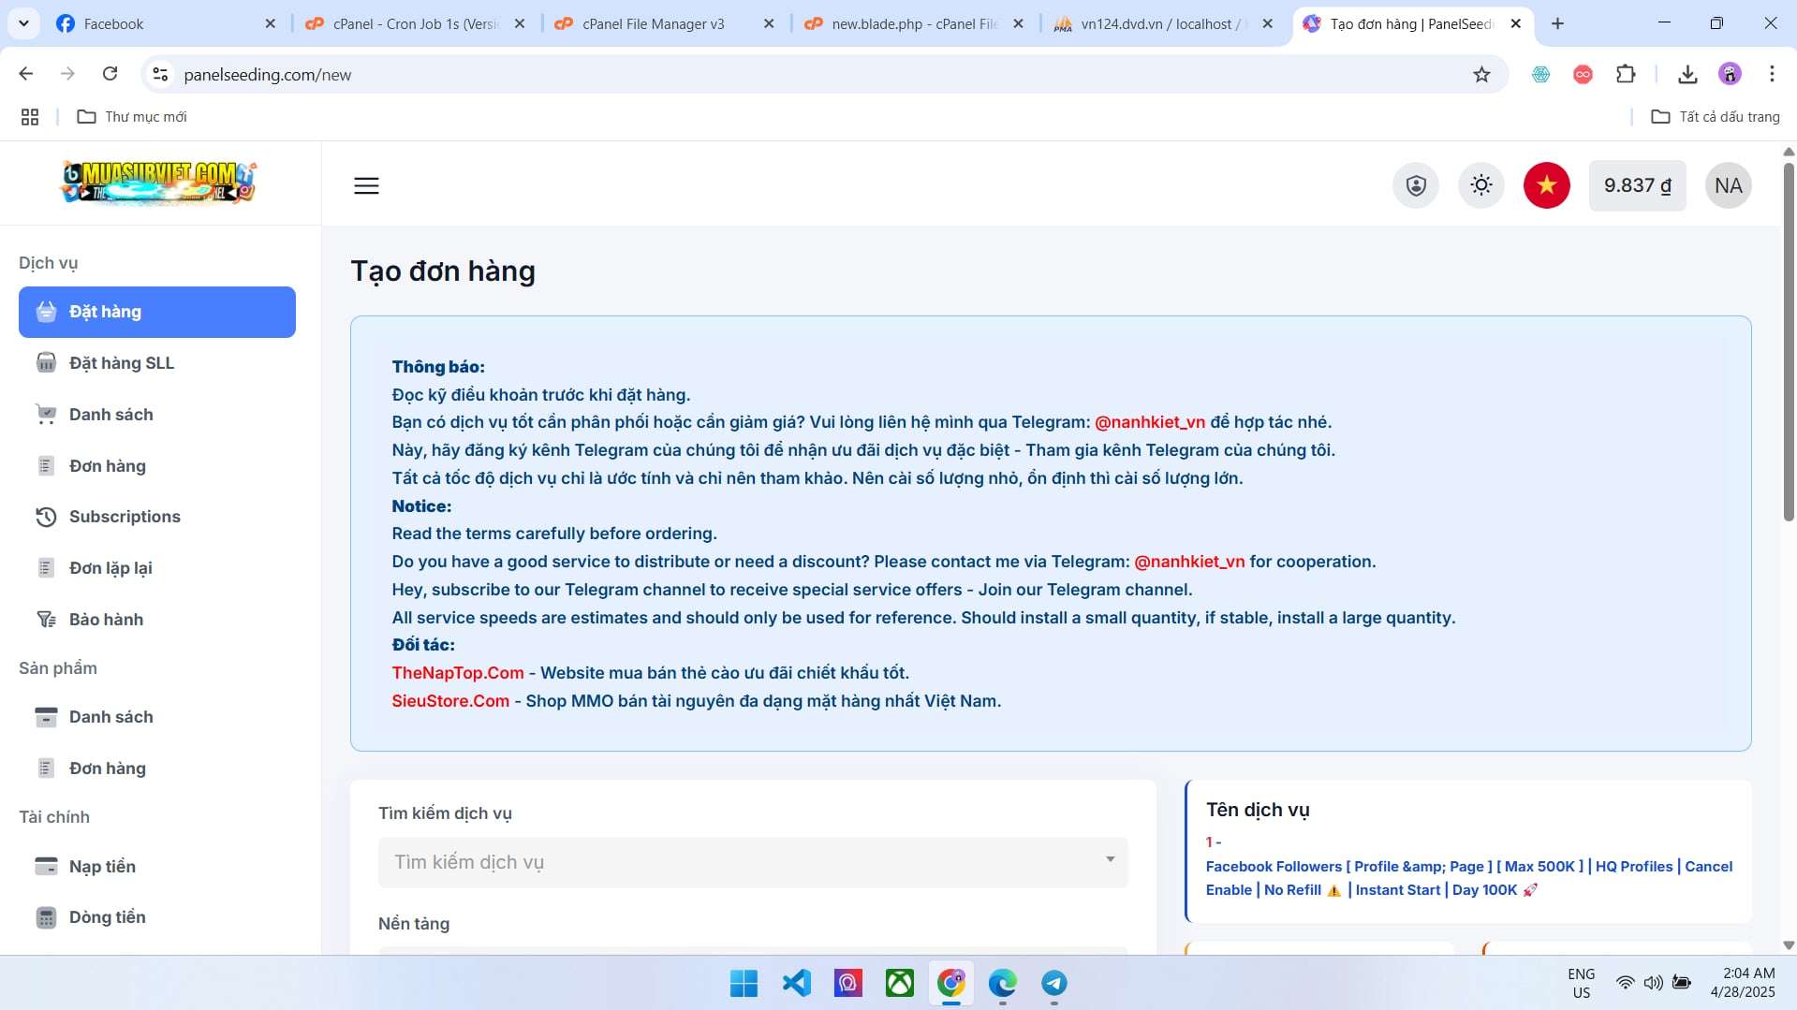Open Chrome profile avatar
The width and height of the screenshot is (1797, 1010).
click(x=1730, y=74)
